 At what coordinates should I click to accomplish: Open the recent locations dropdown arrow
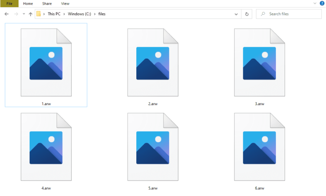click(24, 14)
